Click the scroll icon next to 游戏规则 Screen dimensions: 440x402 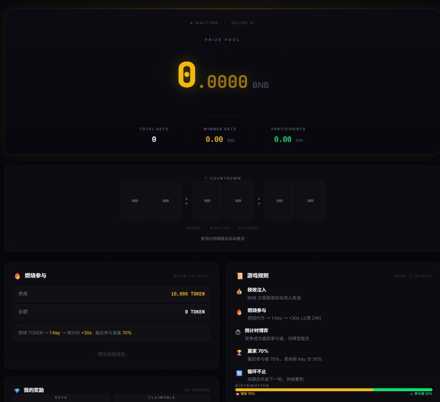pyautogui.click(x=239, y=276)
